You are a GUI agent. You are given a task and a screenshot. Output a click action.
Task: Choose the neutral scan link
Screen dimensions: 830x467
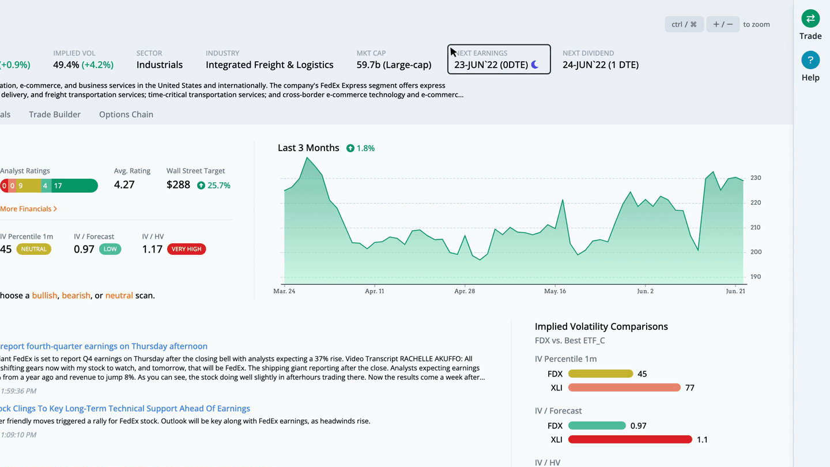[x=119, y=295]
